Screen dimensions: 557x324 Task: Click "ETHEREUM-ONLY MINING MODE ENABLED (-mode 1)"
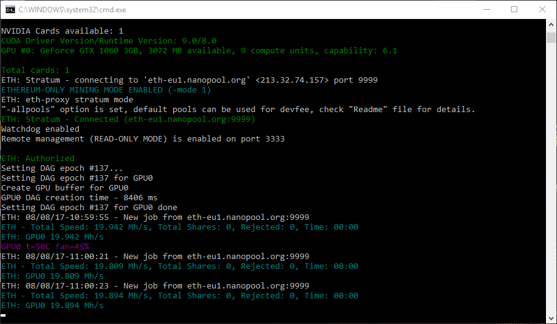click(x=106, y=89)
